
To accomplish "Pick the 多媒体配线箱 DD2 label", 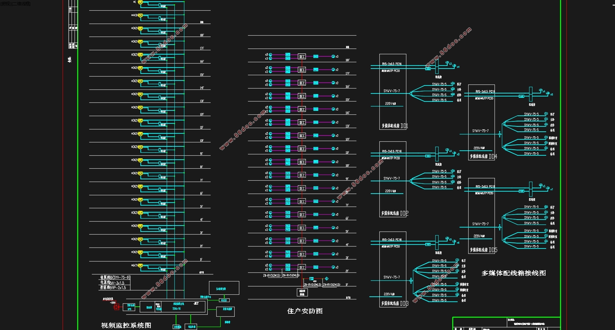I will (x=395, y=214).
